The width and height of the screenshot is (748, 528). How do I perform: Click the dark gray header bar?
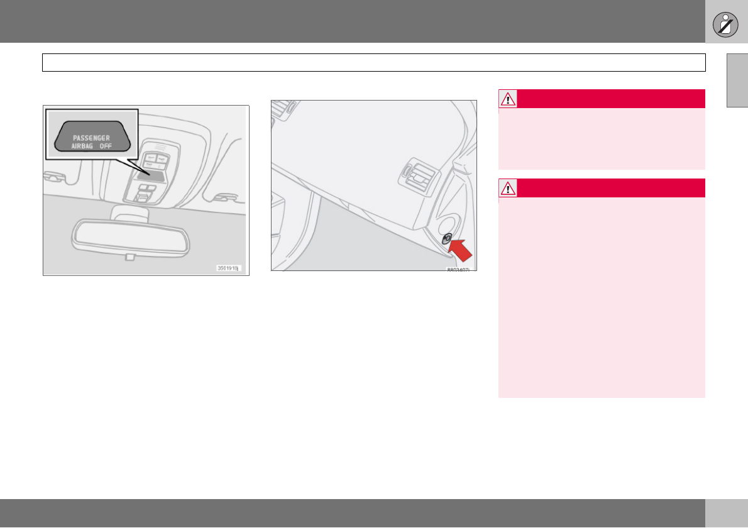tap(353, 21)
